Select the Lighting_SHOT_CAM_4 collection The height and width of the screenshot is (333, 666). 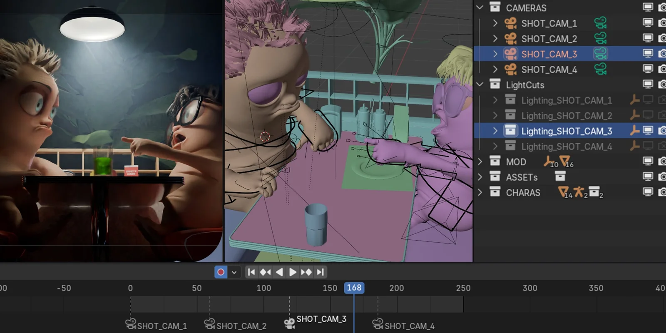tap(567, 147)
